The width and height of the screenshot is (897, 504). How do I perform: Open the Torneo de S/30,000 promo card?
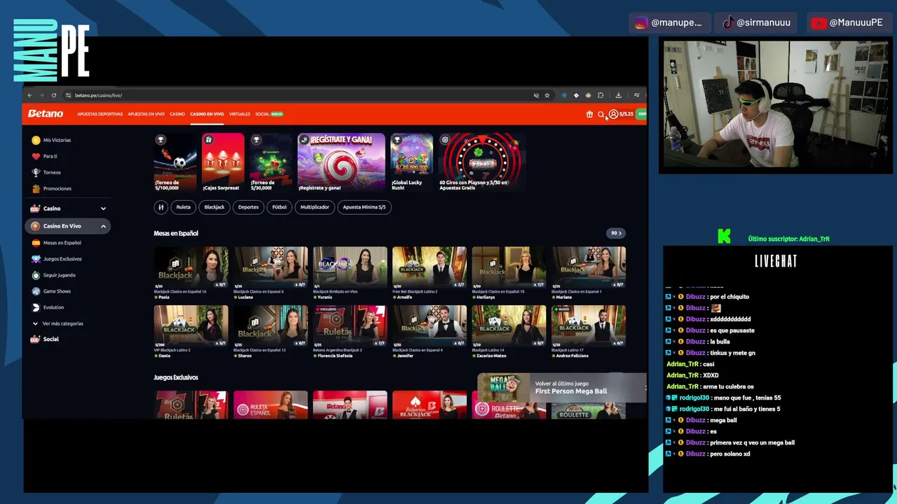(271, 162)
